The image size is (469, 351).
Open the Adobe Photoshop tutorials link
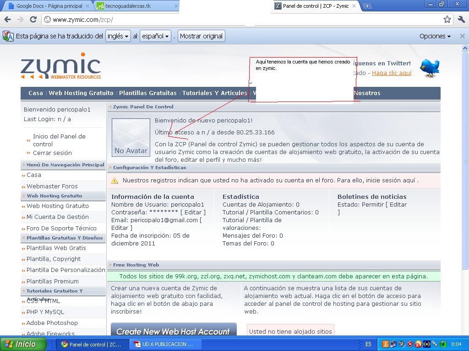coord(52,323)
